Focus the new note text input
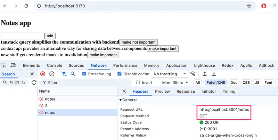278x140 pixels. tap(23, 36)
